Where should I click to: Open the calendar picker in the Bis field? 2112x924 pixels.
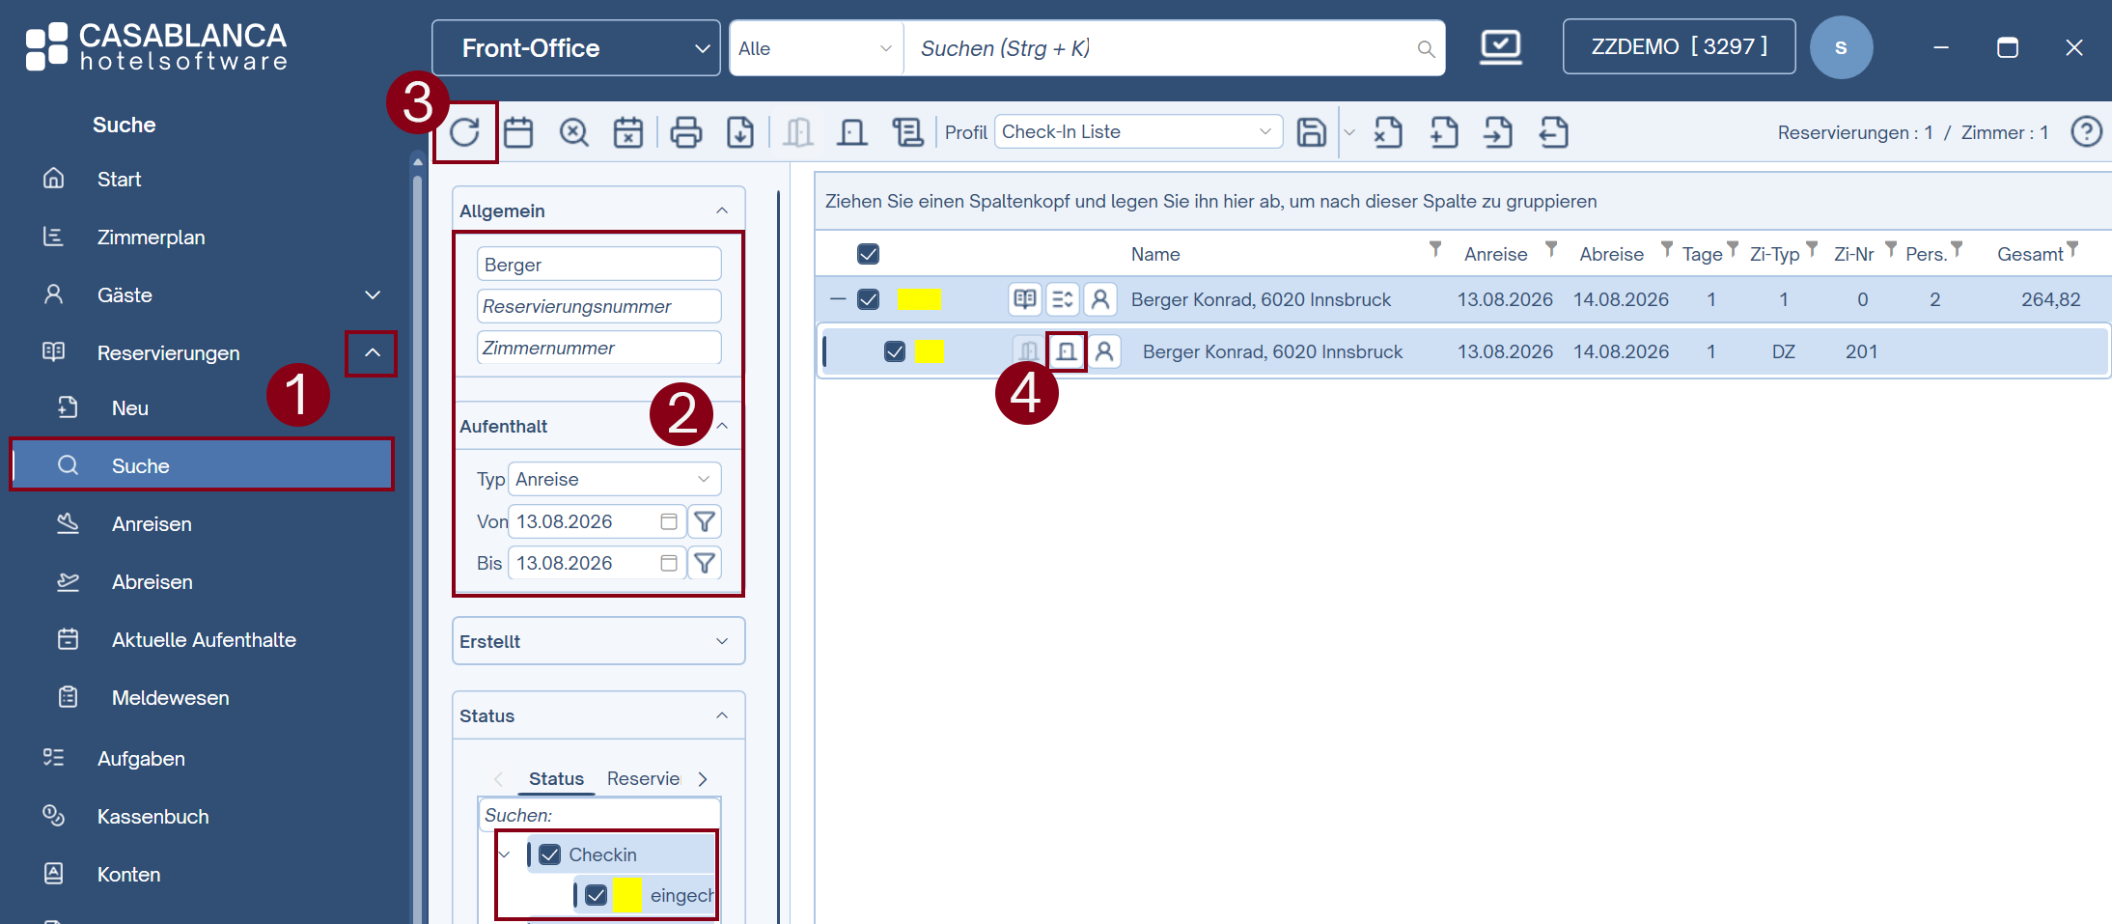click(x=669, y=563)
